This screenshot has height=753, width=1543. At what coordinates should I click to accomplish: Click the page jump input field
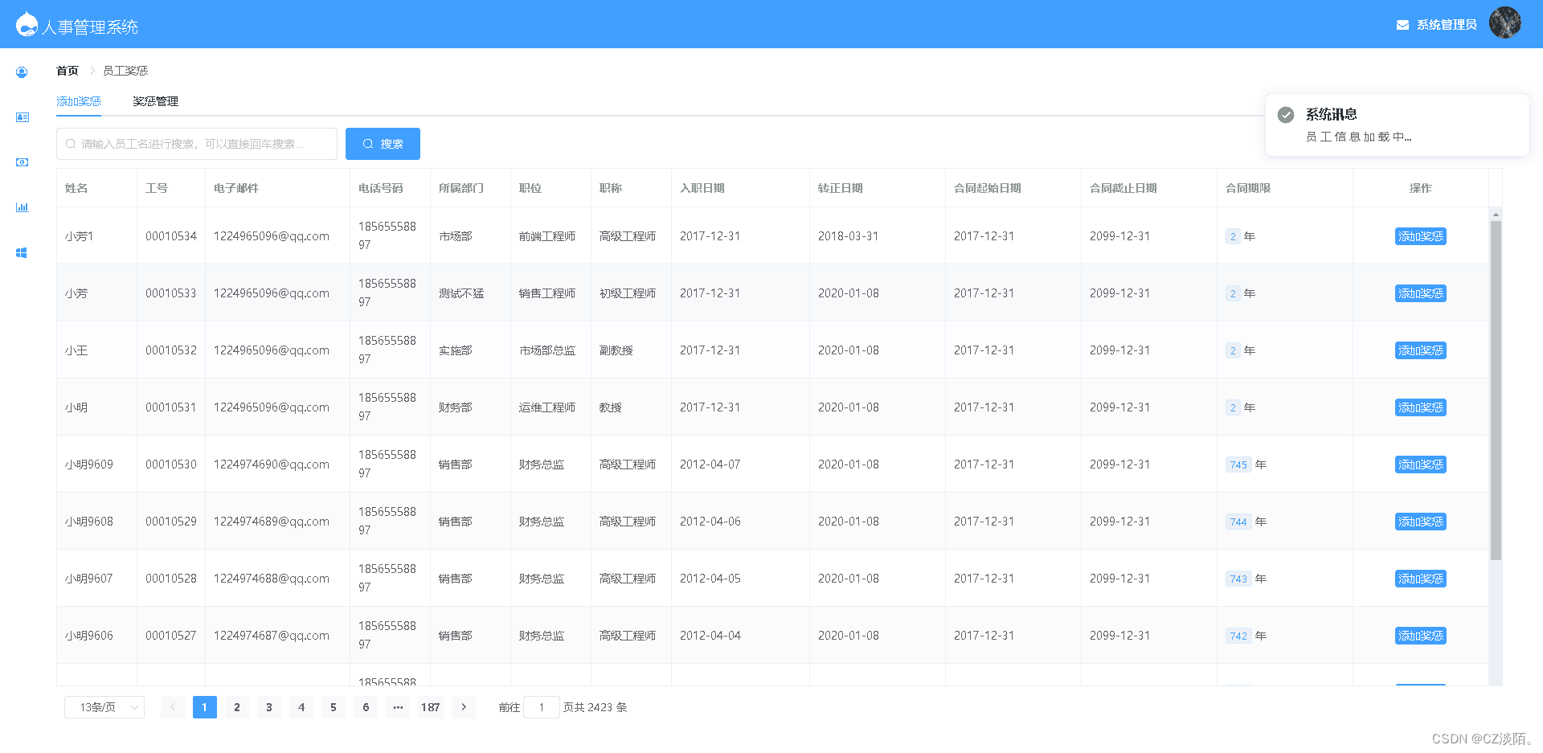[542, 707]
